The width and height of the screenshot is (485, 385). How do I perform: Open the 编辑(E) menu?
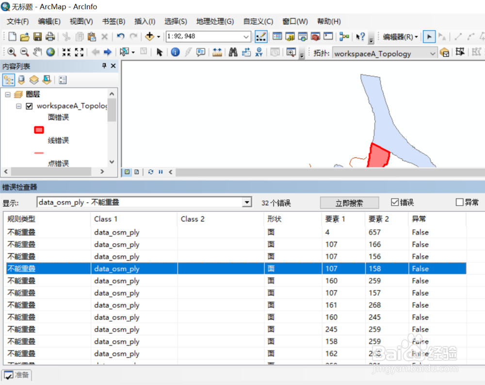pos(49,21)
